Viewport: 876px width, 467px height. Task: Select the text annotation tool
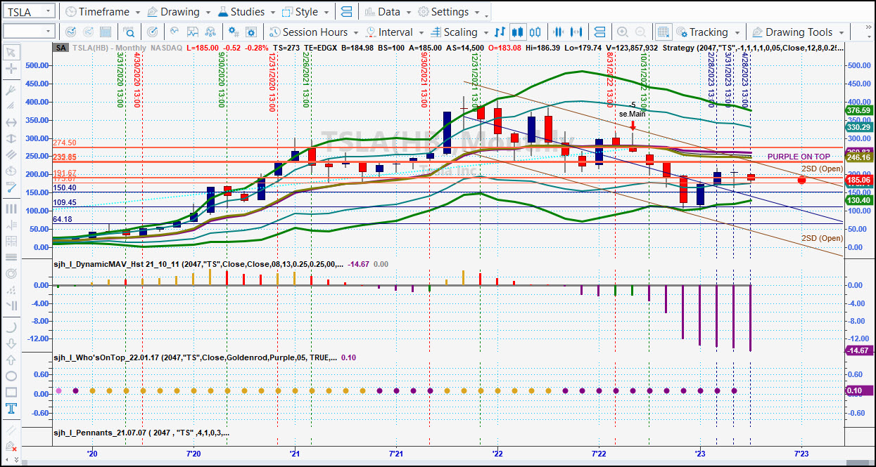(11, 409)
